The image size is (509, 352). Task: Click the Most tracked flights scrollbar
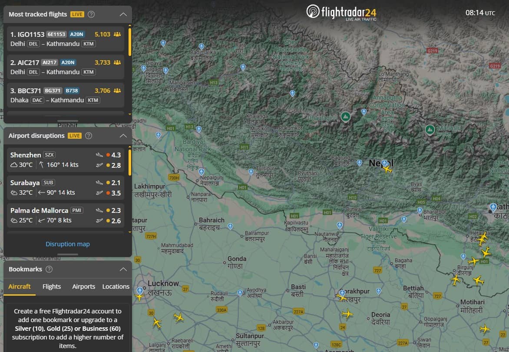(x=129, y=42)
